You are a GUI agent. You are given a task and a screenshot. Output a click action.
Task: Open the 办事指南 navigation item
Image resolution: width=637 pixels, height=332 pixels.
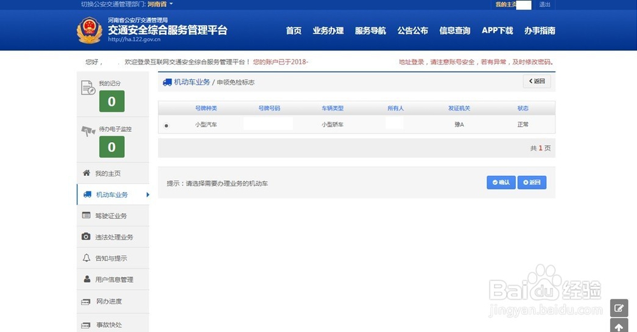(x=540, y=31)
